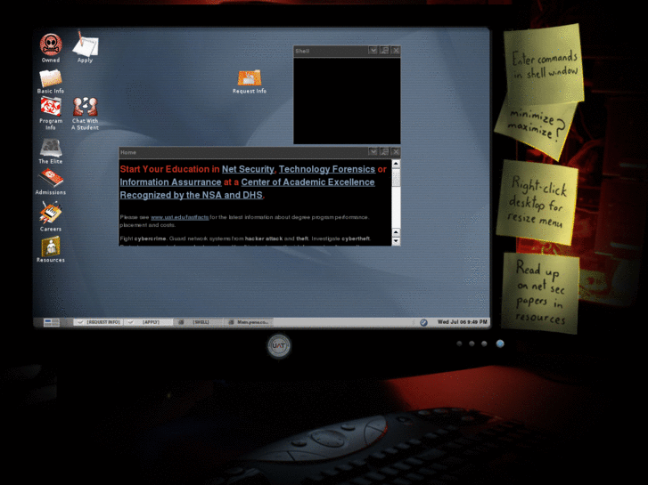648x485 pixels.
Task: Close the Shell window
Action: pyautogui.click(x=396, y=51)
